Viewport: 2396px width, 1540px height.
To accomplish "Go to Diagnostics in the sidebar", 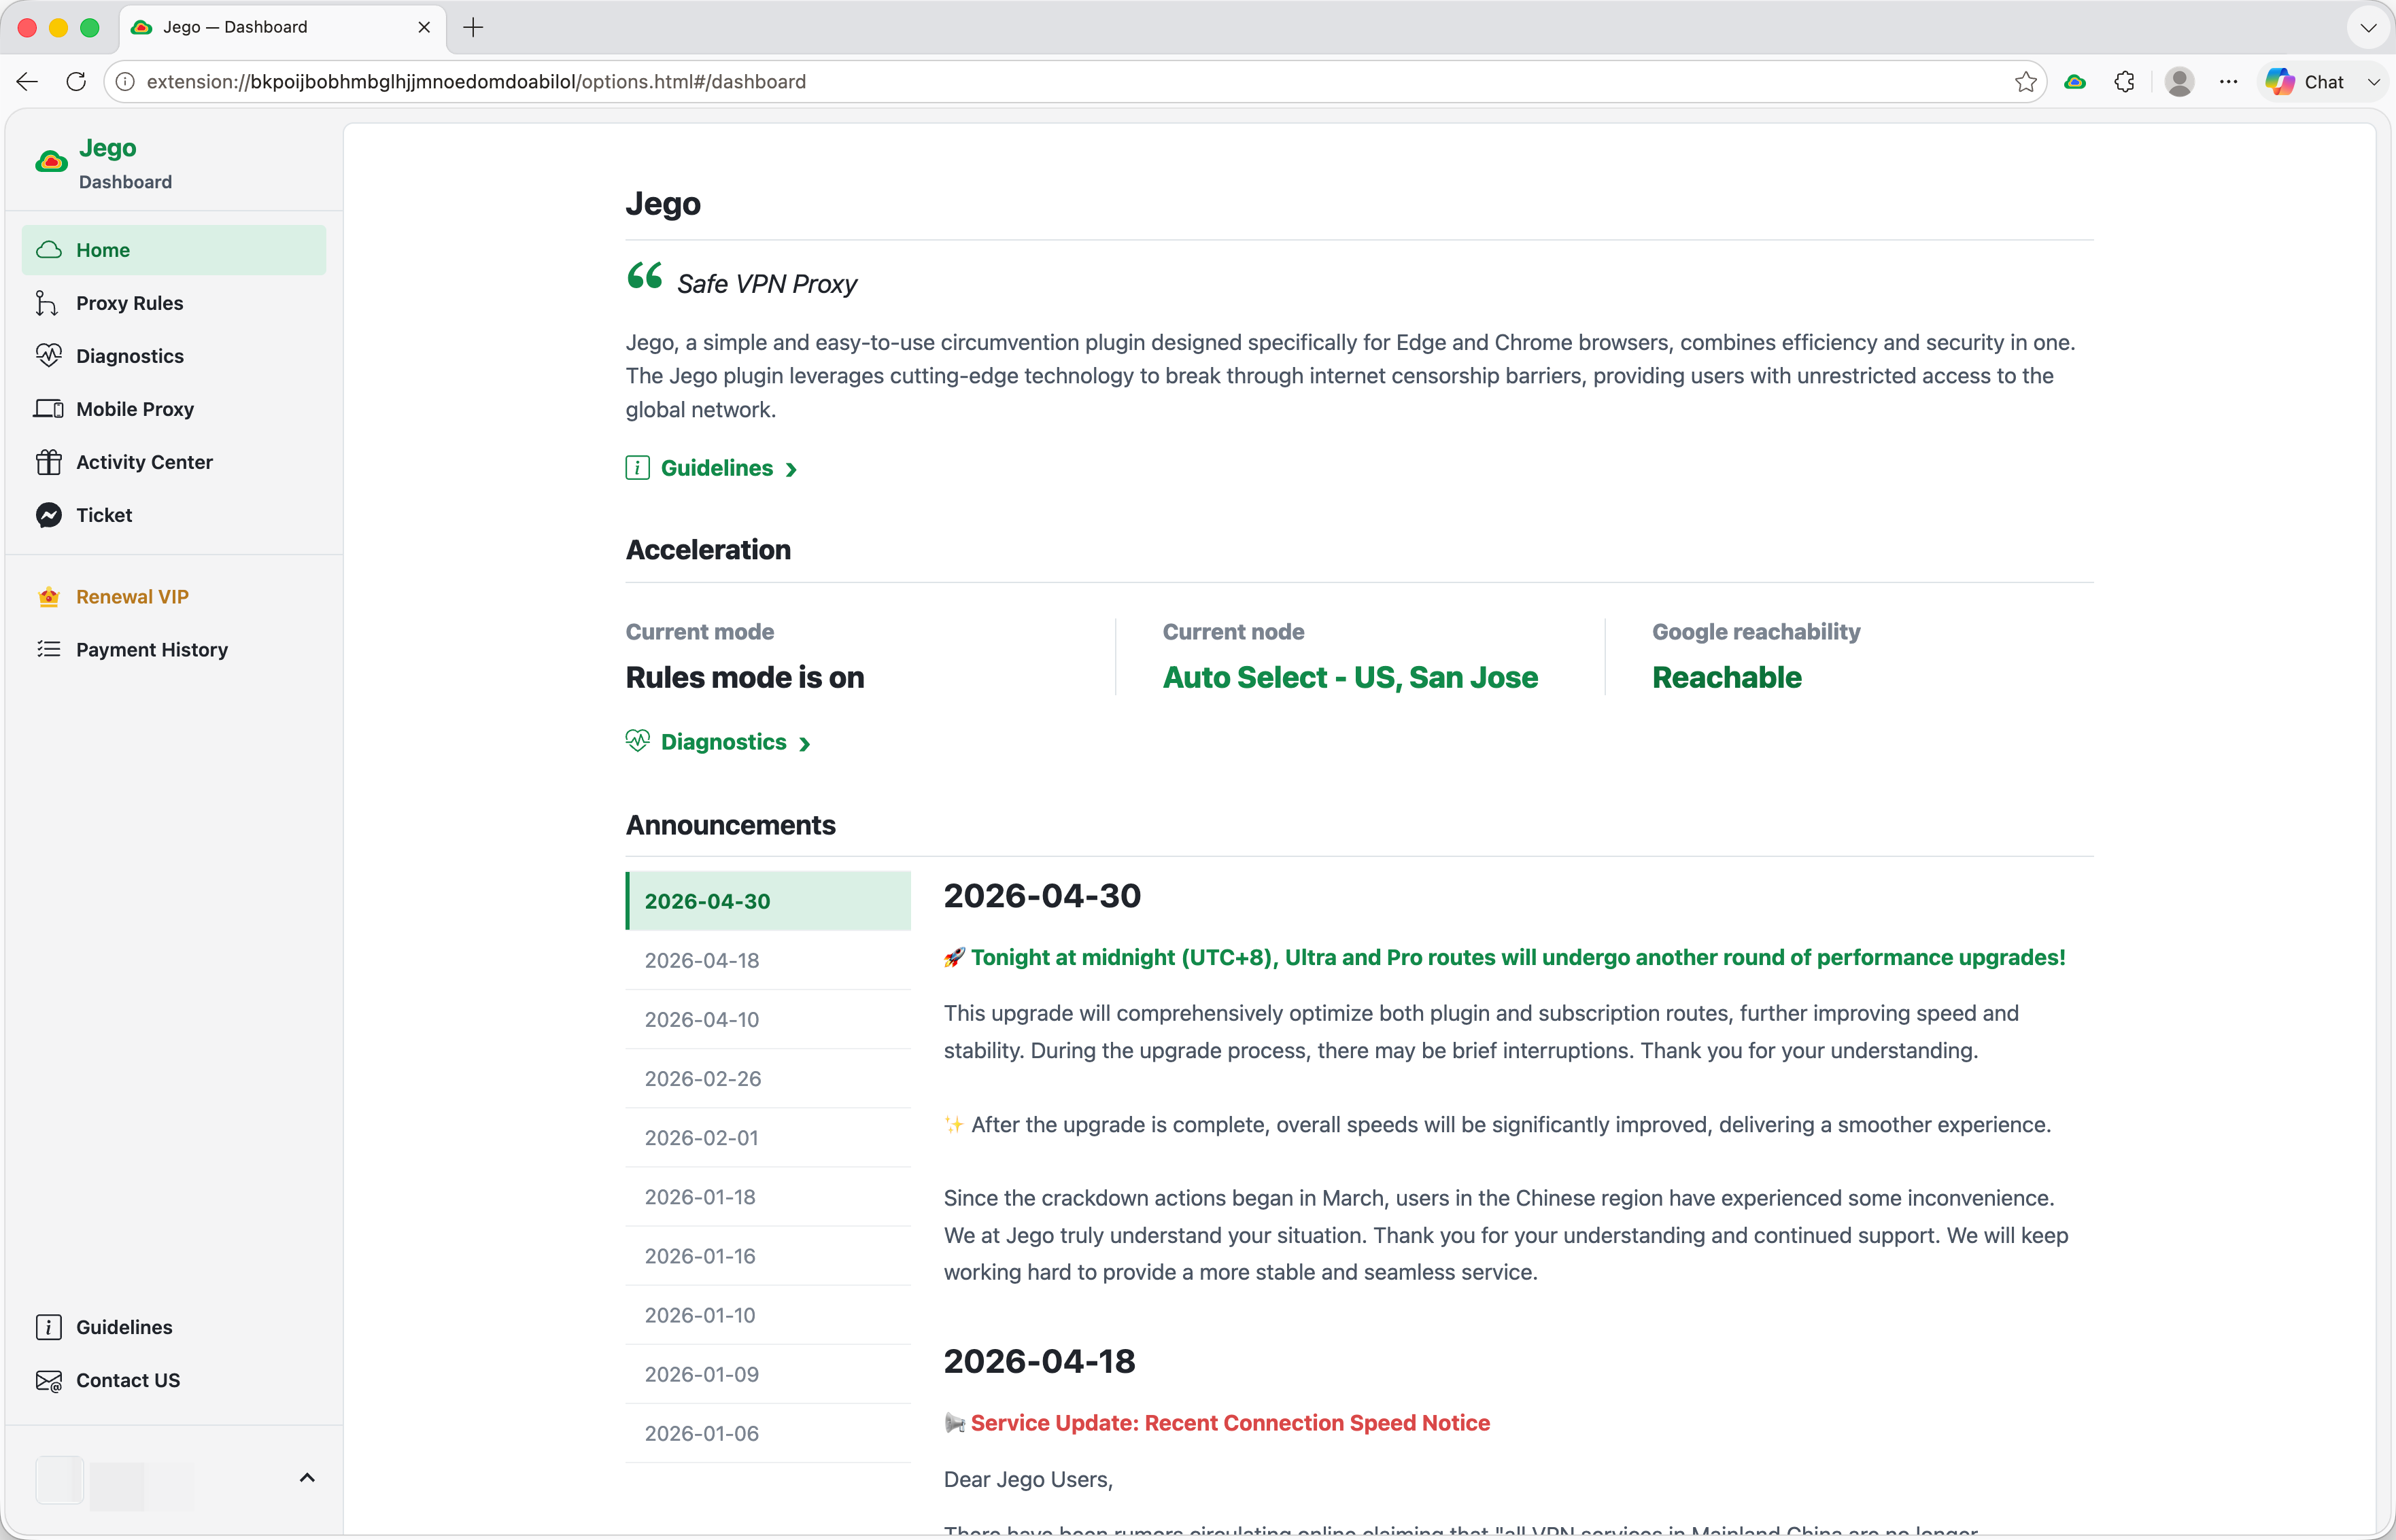I will coord(174,356).
